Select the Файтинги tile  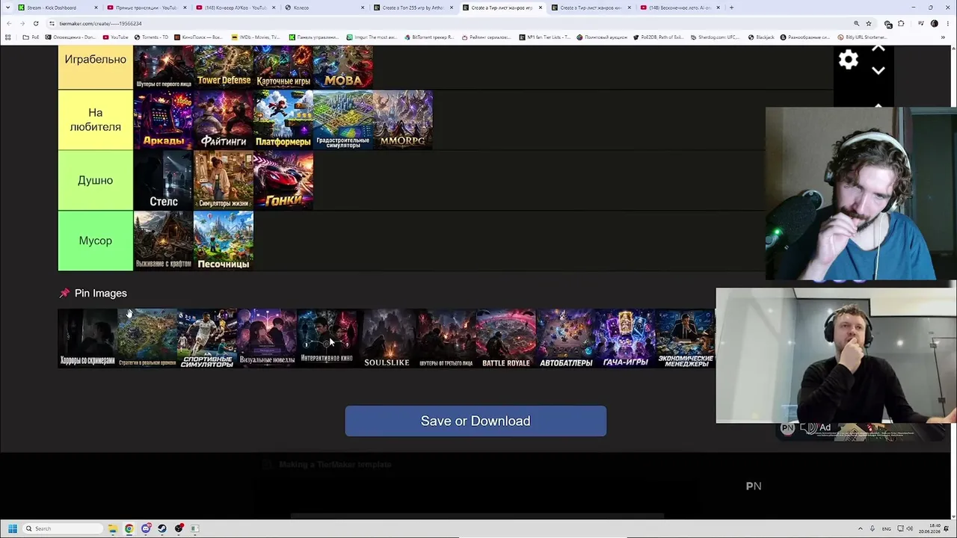224,120
